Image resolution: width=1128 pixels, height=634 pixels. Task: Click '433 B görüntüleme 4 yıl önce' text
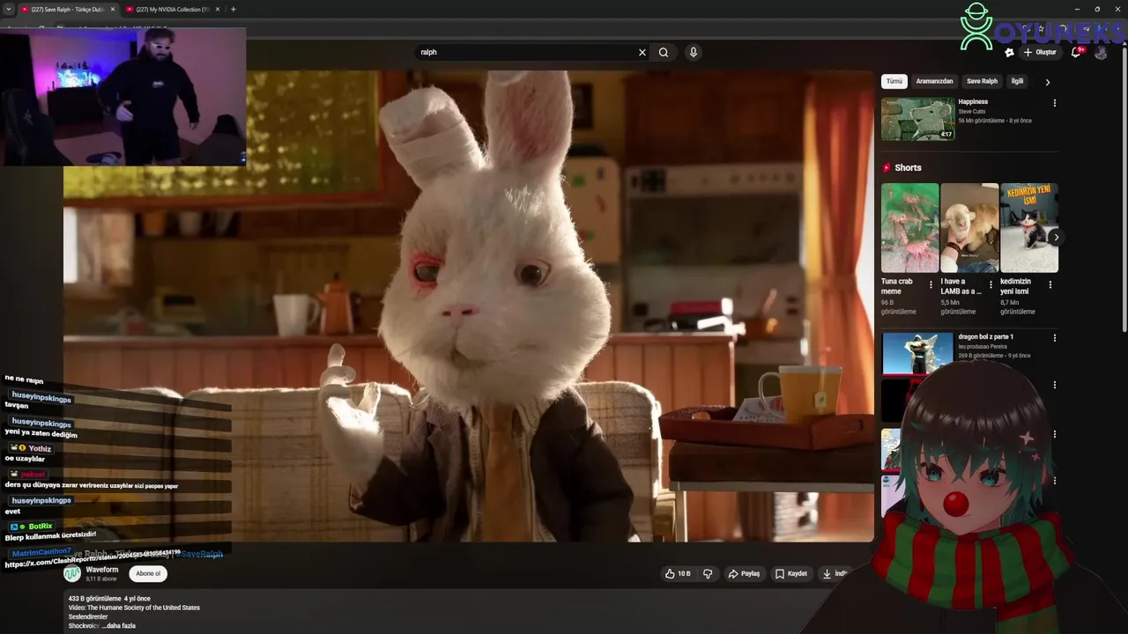click(109, 599)
